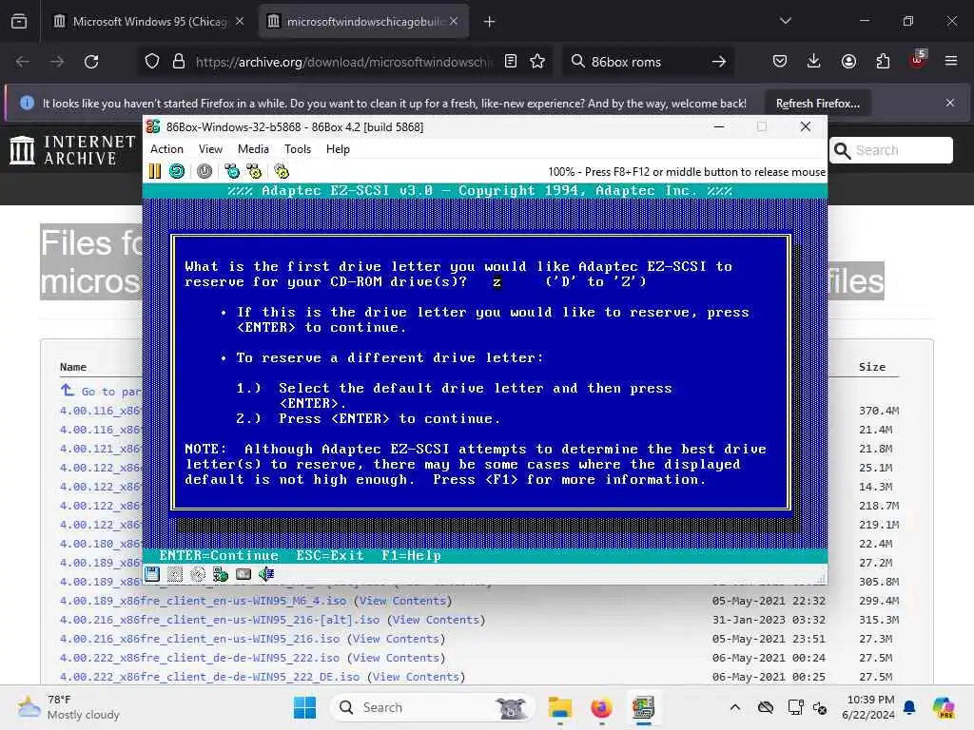Click the Firefox address bar
974x730 pixels.
pyautogui.click(x=343, y=62)
